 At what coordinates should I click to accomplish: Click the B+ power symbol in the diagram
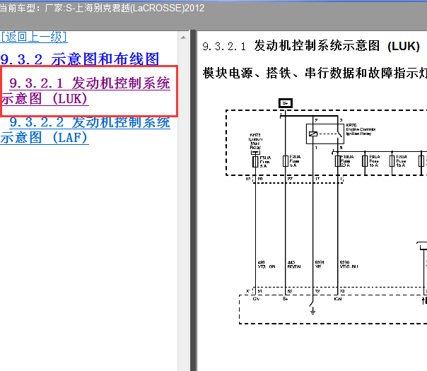point(286,103)
